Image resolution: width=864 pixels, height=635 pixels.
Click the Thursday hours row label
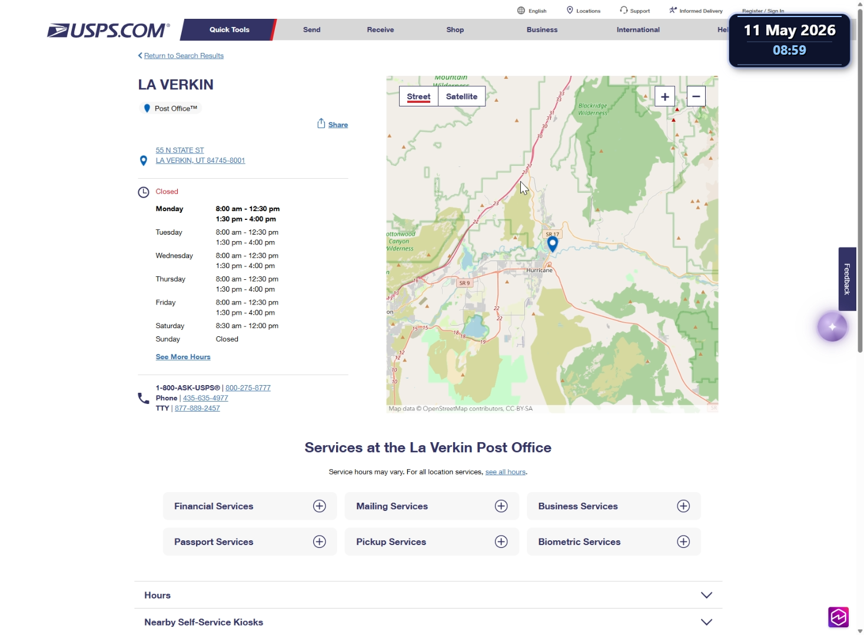(171, 279)
